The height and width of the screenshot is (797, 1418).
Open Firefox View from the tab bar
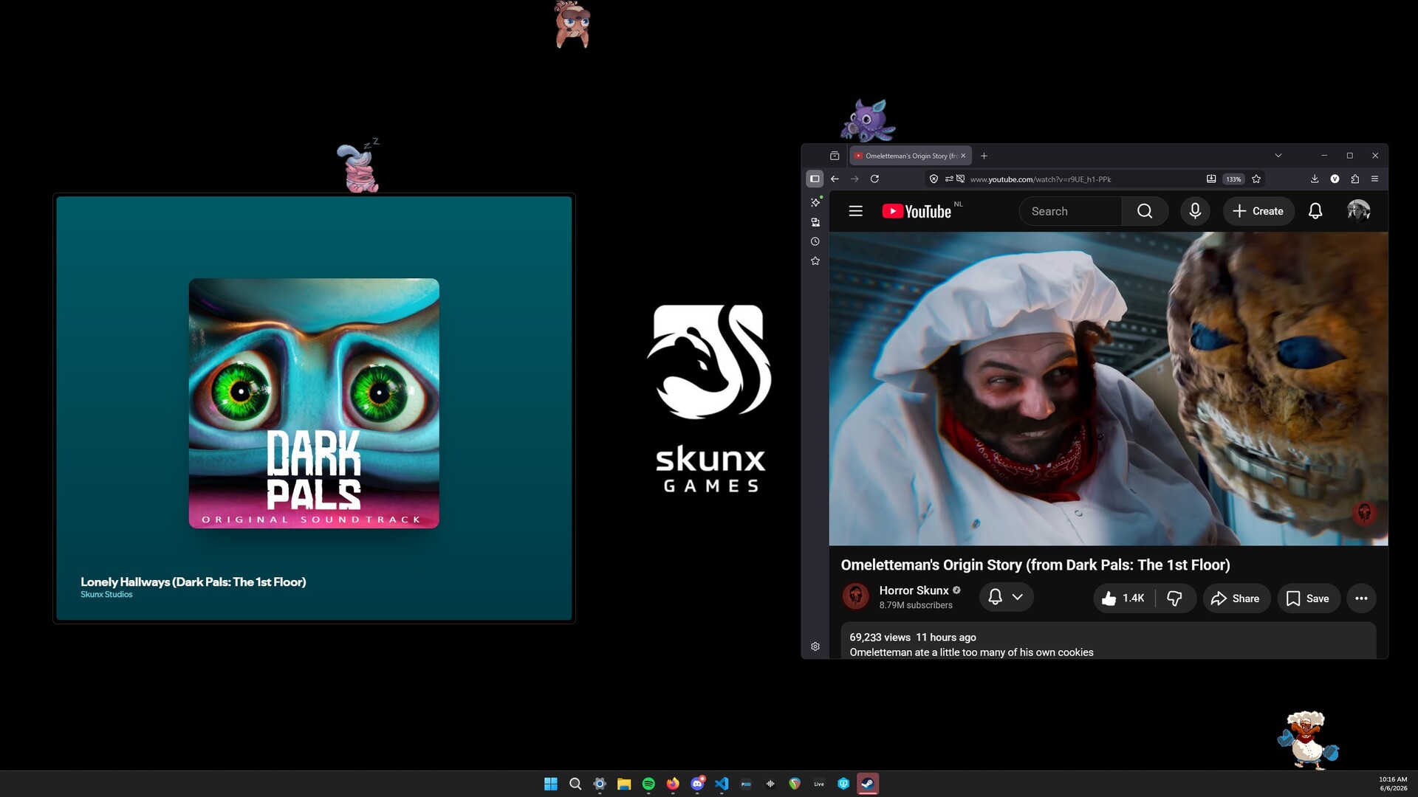pyautogui.click(x=835, y=156)
